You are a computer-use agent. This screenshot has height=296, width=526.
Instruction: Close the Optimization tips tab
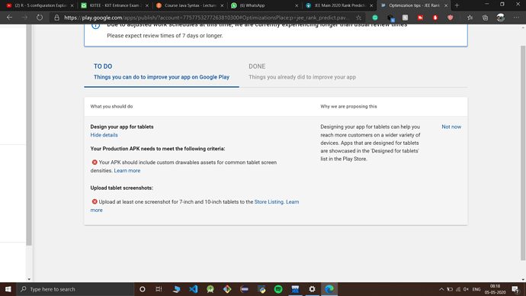[x=446, y=5]
